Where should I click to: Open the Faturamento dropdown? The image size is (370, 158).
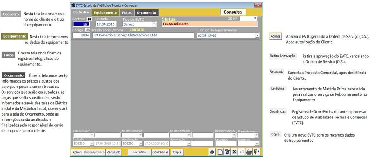coord(92,135)
